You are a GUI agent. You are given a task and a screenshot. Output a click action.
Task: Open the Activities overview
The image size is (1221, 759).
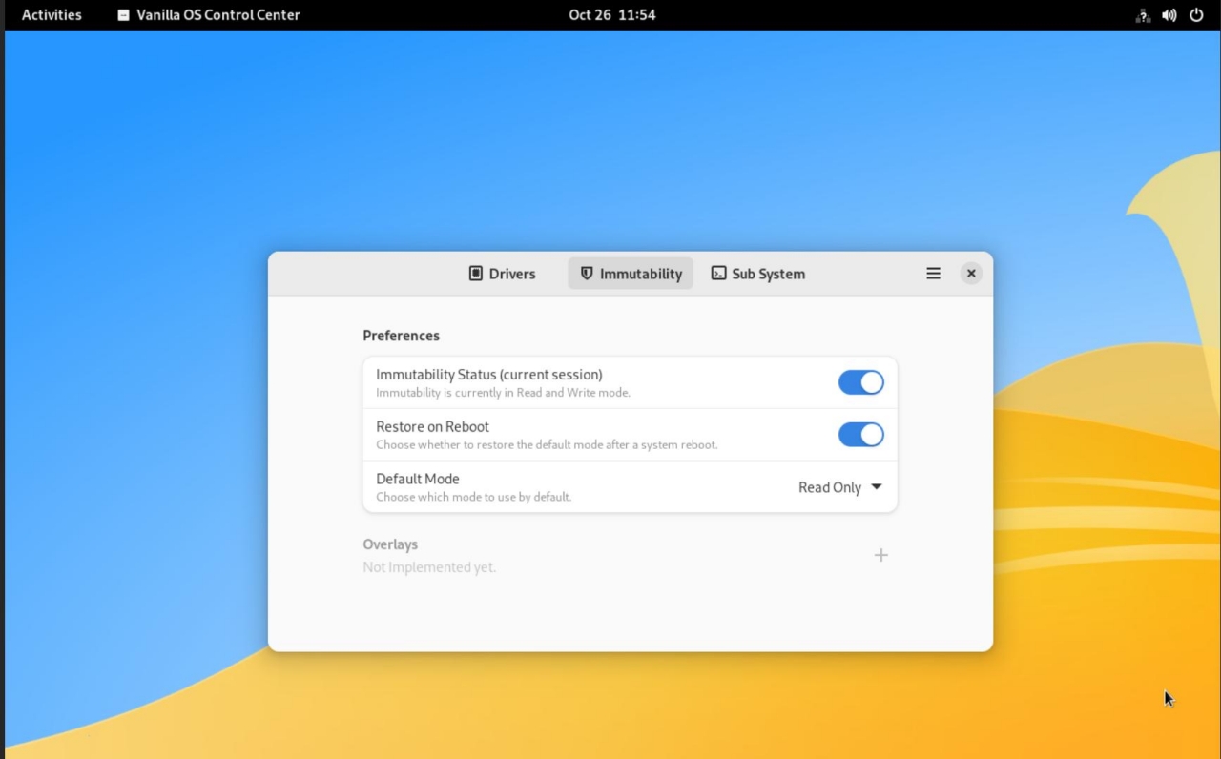(51, 14)
